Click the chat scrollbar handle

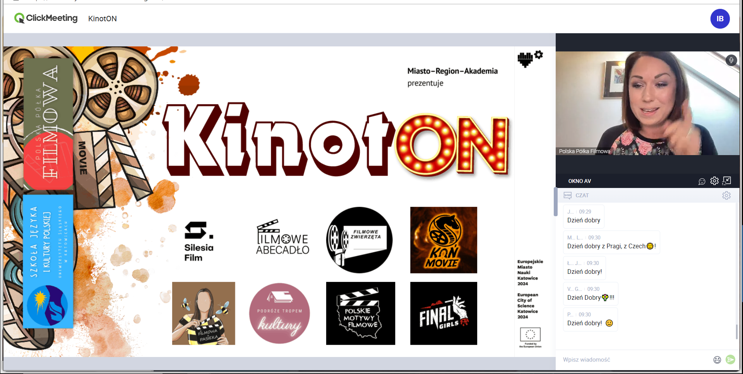click(x=736, y=332)
